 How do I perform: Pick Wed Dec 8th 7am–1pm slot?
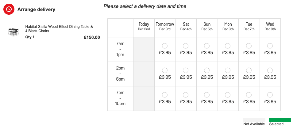point(270,46)
